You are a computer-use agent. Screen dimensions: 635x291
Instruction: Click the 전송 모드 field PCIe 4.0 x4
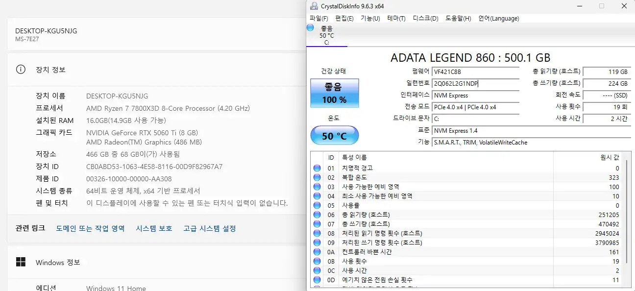point(475,107)
